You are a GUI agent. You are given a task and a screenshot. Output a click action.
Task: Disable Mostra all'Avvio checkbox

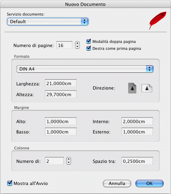pyautogui.click(x=10, y=183)
